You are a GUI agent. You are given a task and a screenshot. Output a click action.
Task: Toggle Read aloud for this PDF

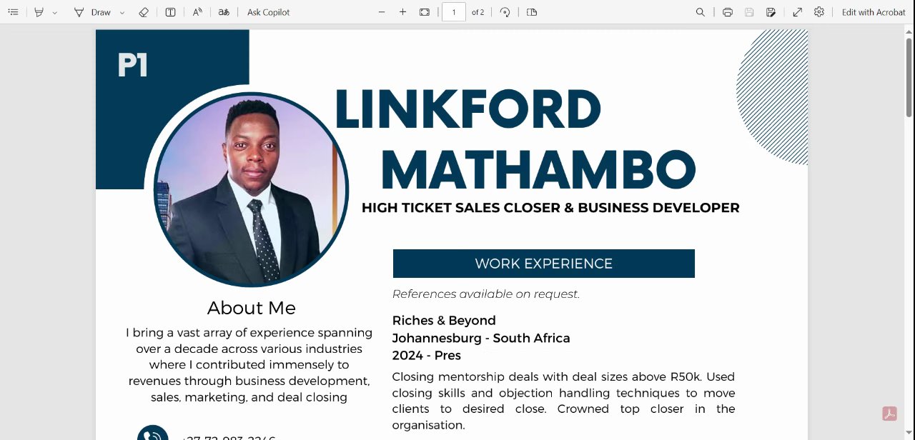pyautogui.click(x=197, y=12)
